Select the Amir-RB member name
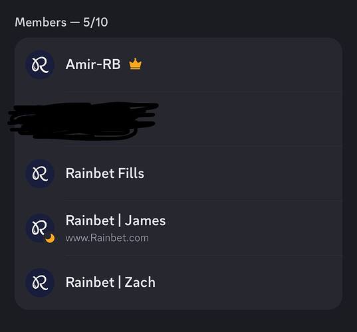 point(93,64)
